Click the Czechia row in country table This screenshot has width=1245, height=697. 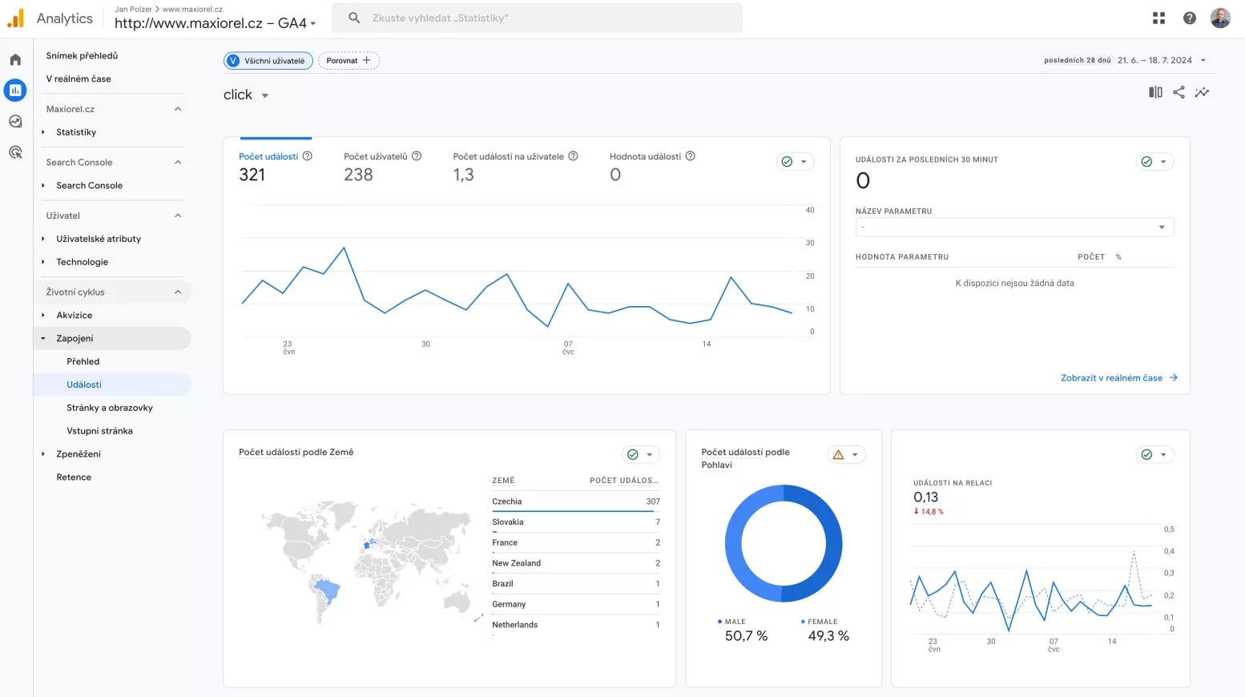576,502
